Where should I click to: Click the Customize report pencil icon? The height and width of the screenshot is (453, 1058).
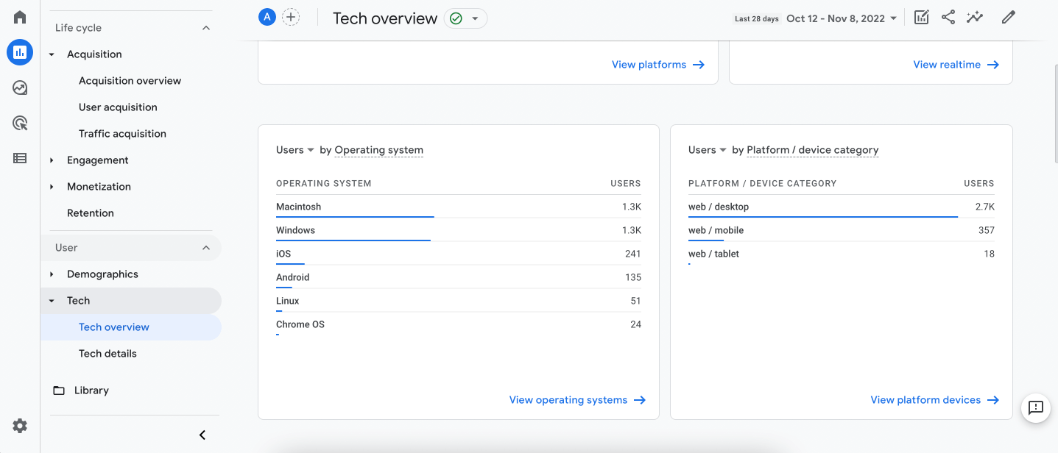pyautogui.click(x=1009, y=18)
